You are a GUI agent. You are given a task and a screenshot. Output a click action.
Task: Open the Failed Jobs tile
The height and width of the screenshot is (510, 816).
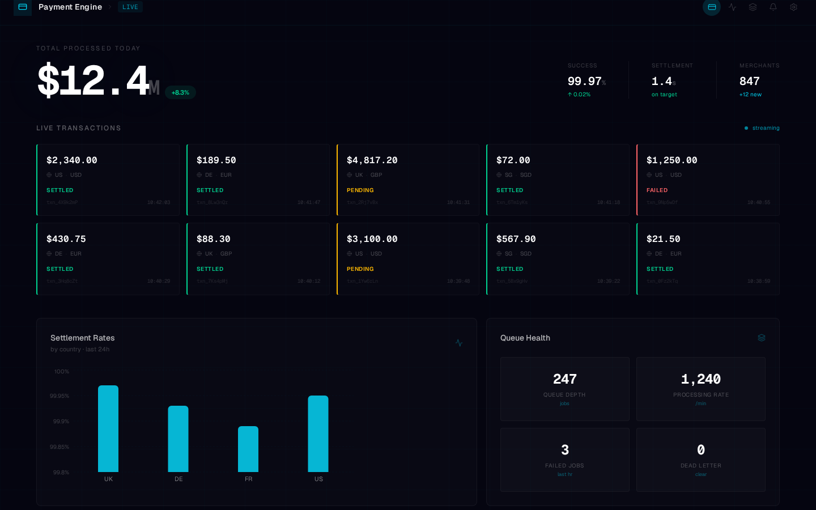point(564,460)
